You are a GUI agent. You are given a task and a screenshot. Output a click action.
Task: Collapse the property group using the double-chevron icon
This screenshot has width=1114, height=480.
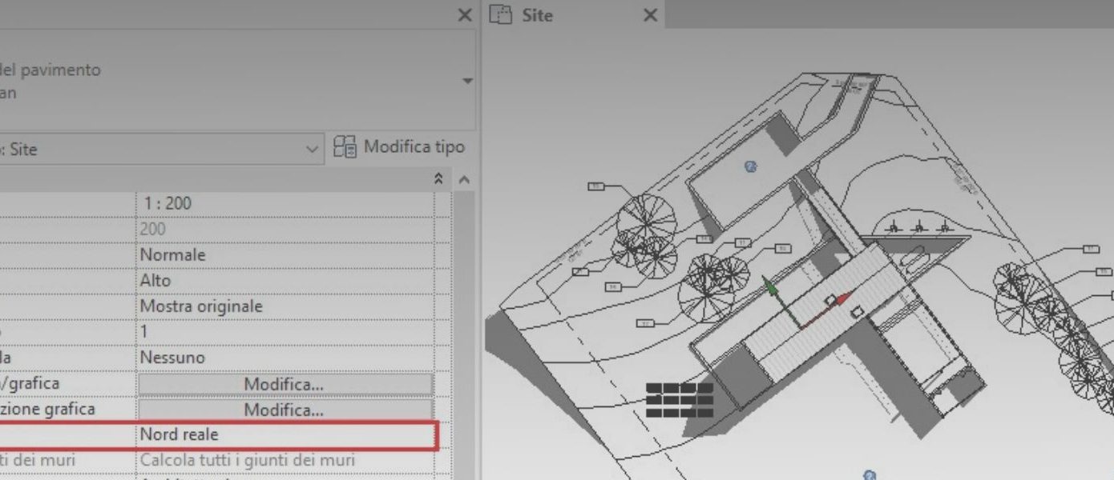pyautogui.click(x=438, y=178)
